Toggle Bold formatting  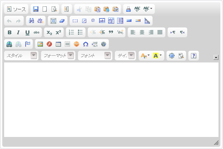(9, 32)
